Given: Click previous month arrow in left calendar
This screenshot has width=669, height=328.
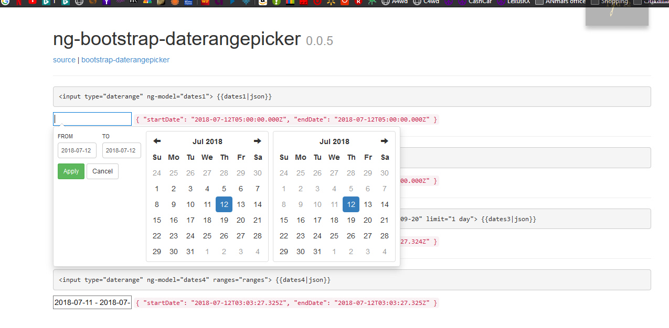Looking at the screenshot, I should pos(157,141).
